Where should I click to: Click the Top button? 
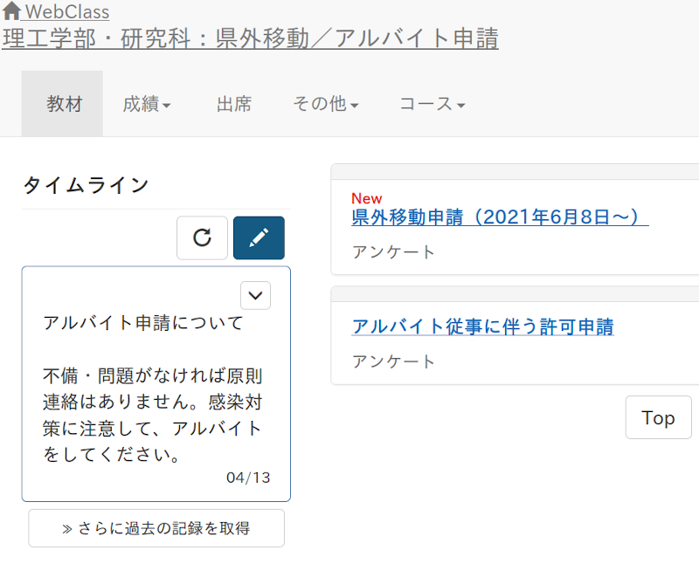[x=659, y=417]
